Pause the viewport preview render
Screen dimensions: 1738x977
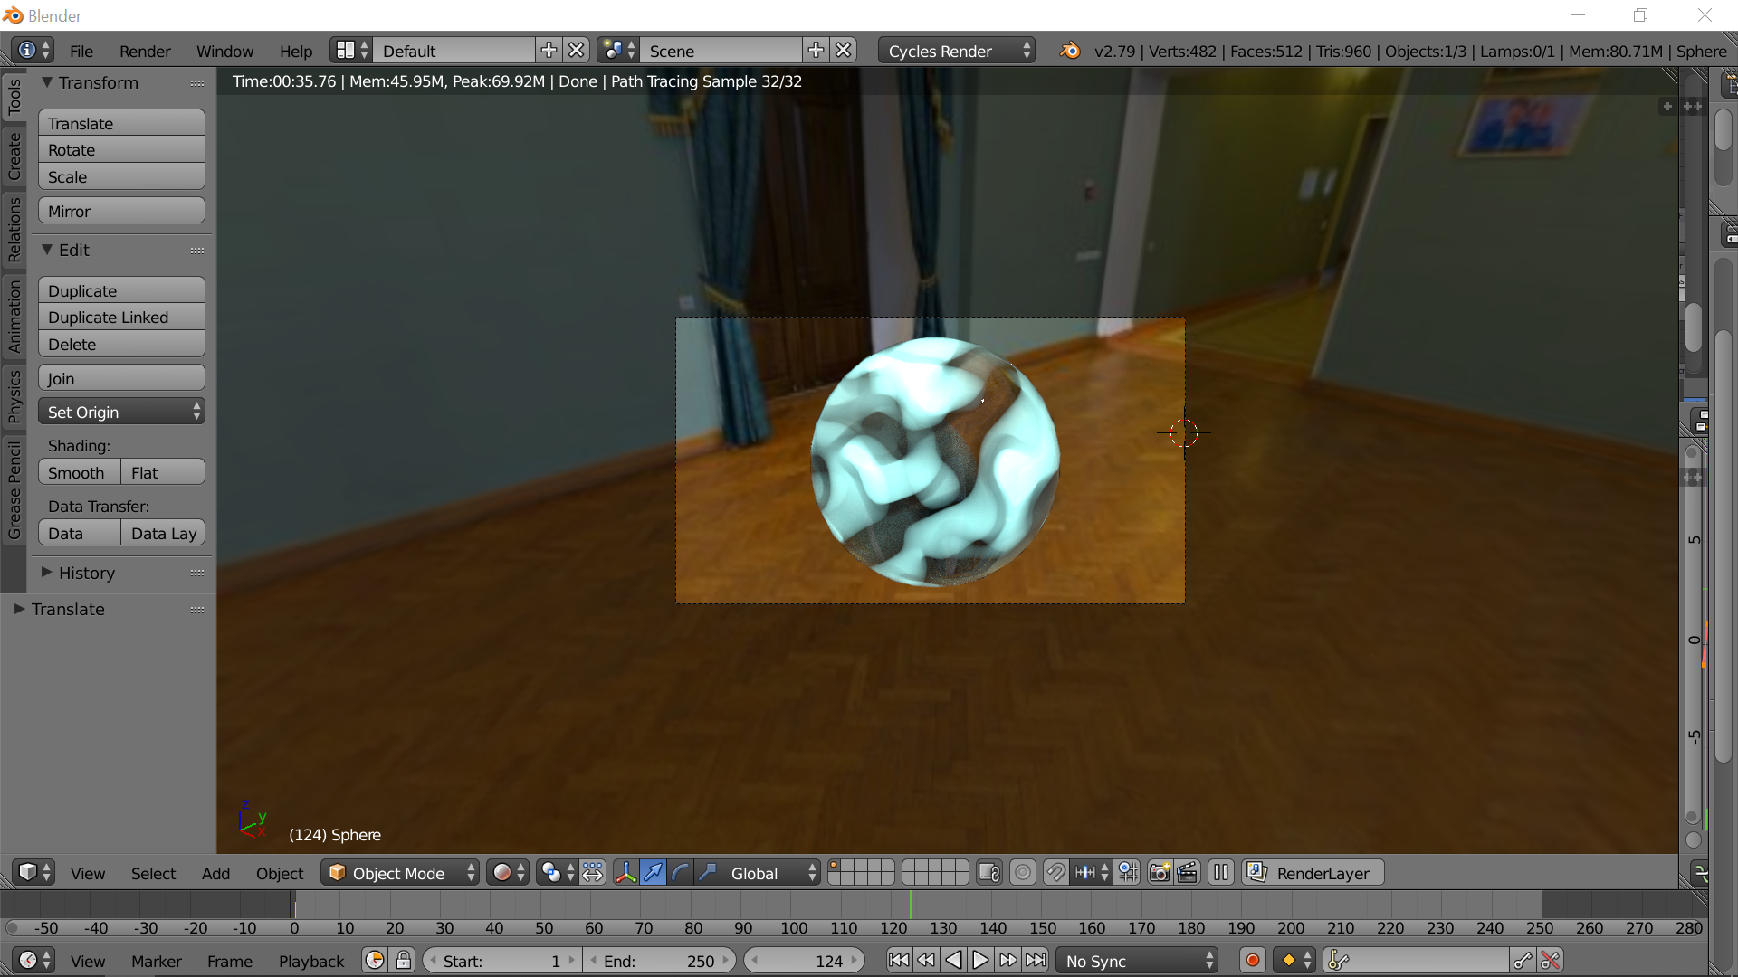pyautogui.click(x=1220, y=873)
